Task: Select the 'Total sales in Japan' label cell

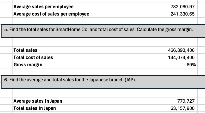Action: coord(34,108)
